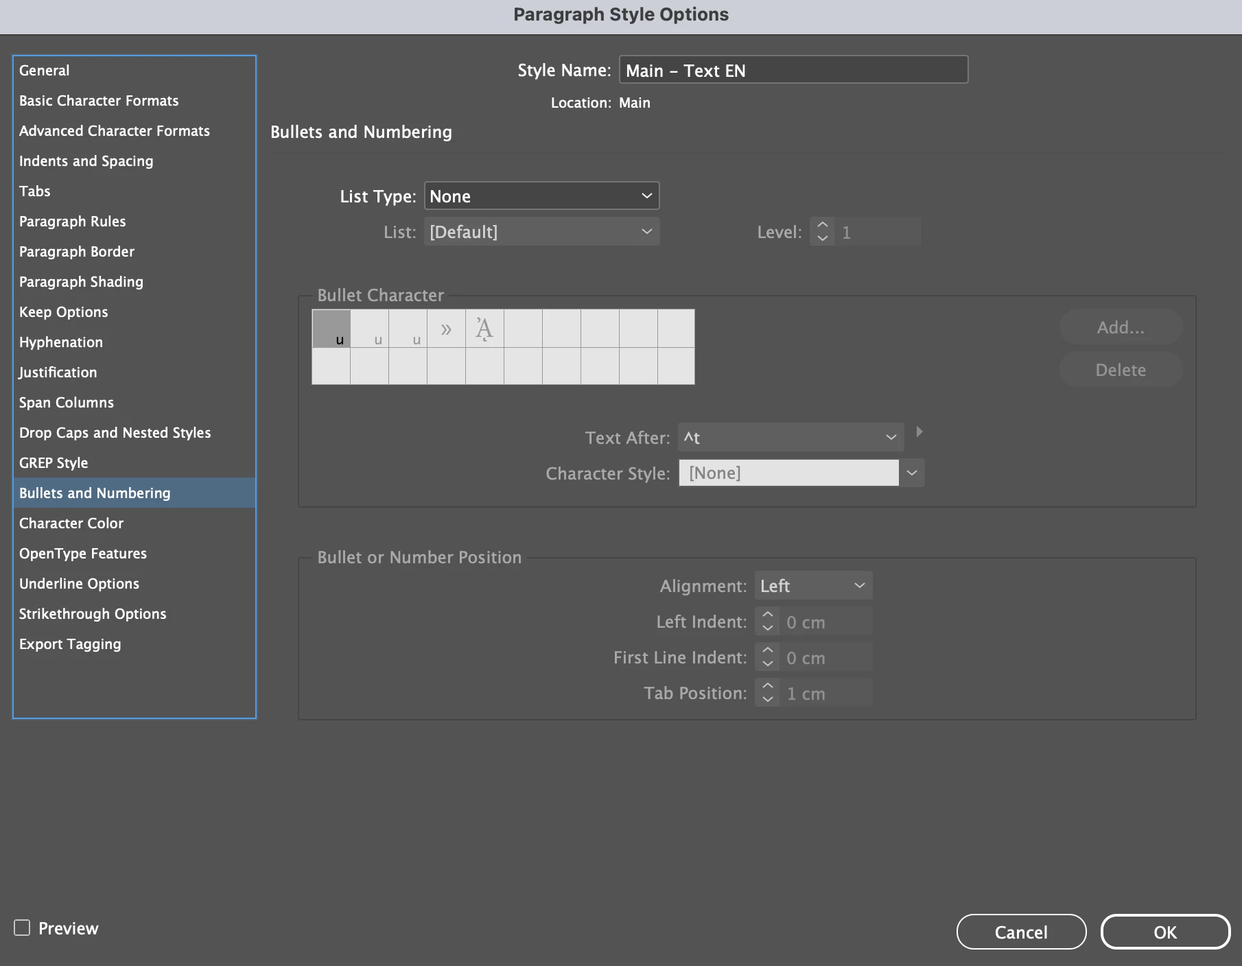Select Paragraph Rules in the sidebar
1242x966 pixels.
coord(134,221)
